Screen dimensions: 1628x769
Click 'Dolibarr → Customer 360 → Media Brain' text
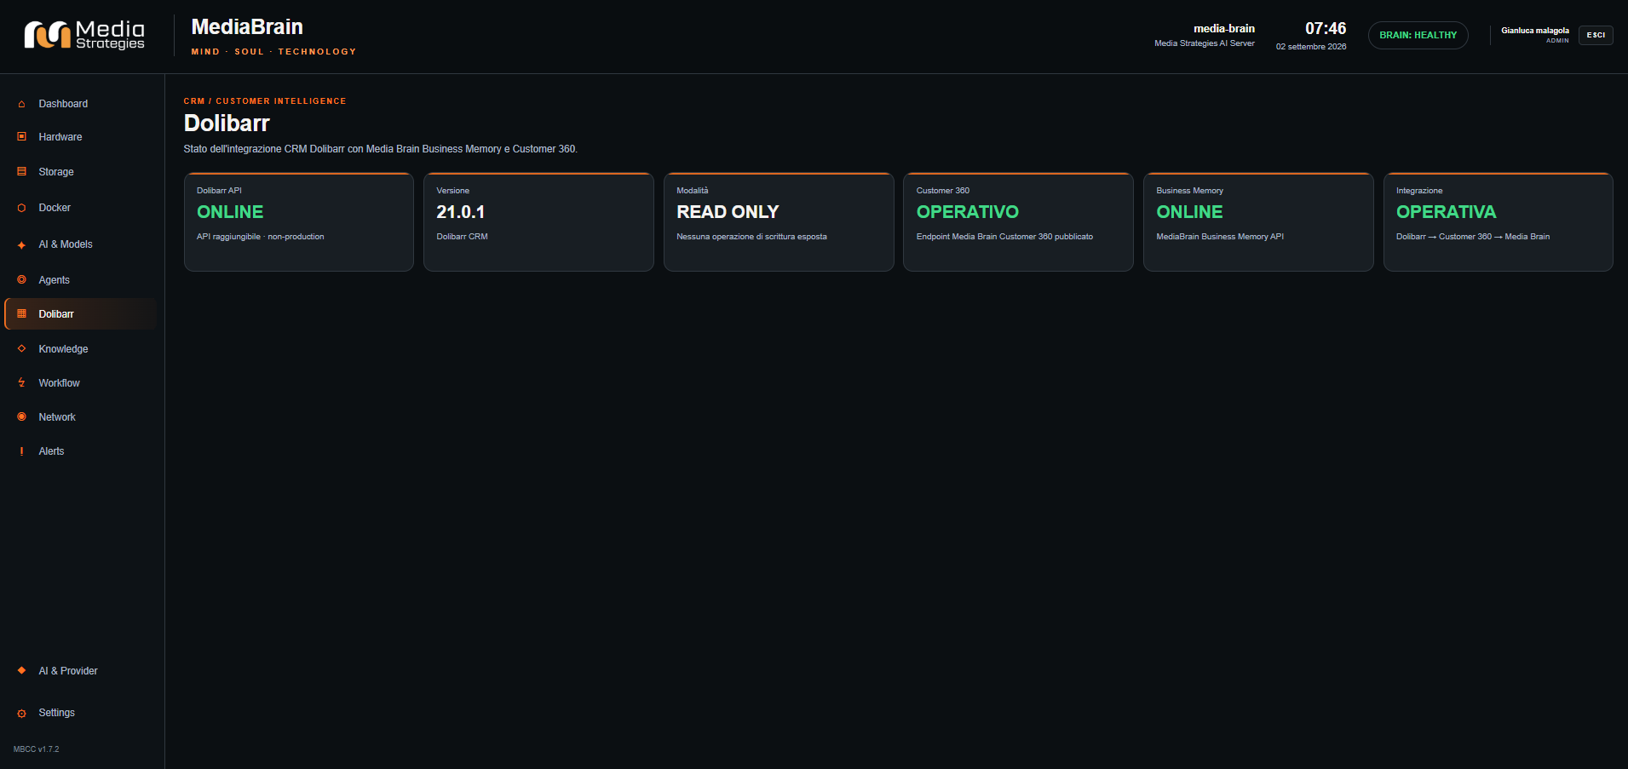point(1473,237)
